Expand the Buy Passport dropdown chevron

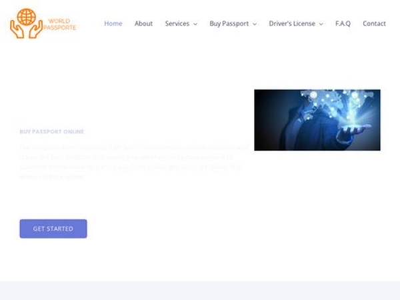coord(255,24)
